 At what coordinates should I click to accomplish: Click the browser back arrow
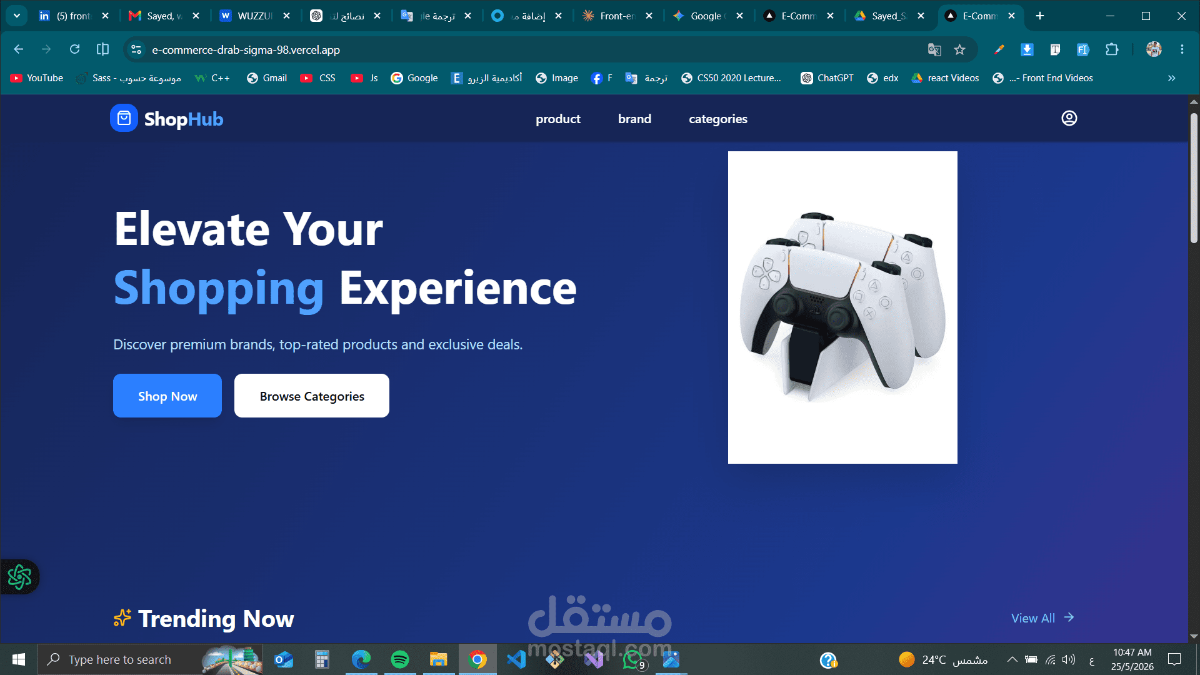click(x=19, y=49)
